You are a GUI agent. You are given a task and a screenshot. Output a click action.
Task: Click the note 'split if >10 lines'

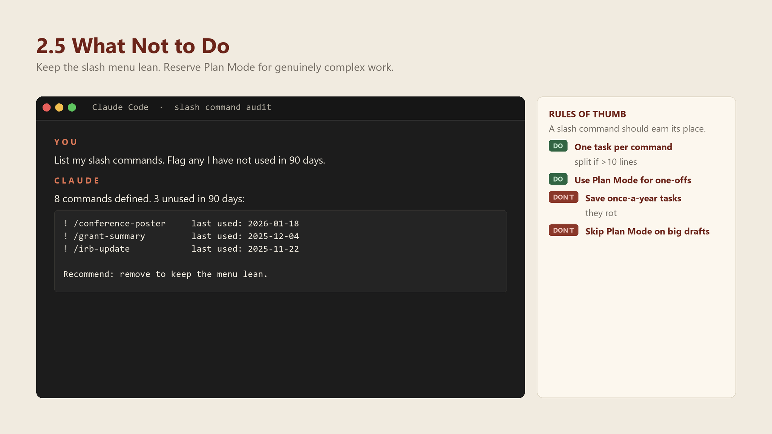(x=606, y=162)
